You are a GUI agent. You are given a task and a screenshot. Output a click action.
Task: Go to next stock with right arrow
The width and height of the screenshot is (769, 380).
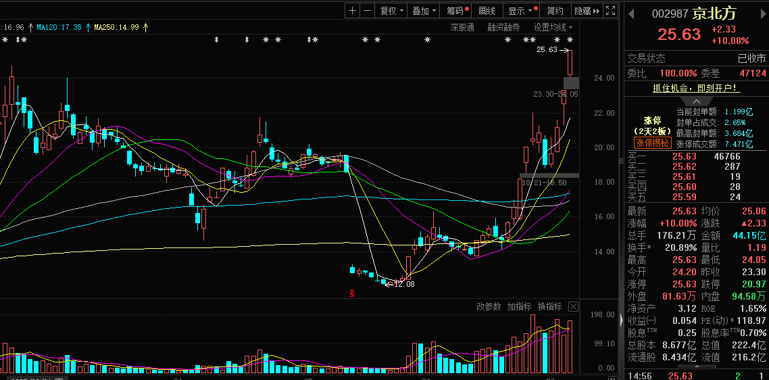pyautogui.click(x=762, y=13)
